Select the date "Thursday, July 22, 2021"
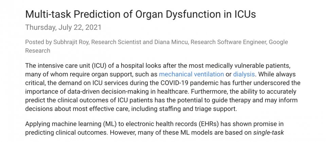The width and height of the screenshot is (326, 142). [x=63, y=27]
